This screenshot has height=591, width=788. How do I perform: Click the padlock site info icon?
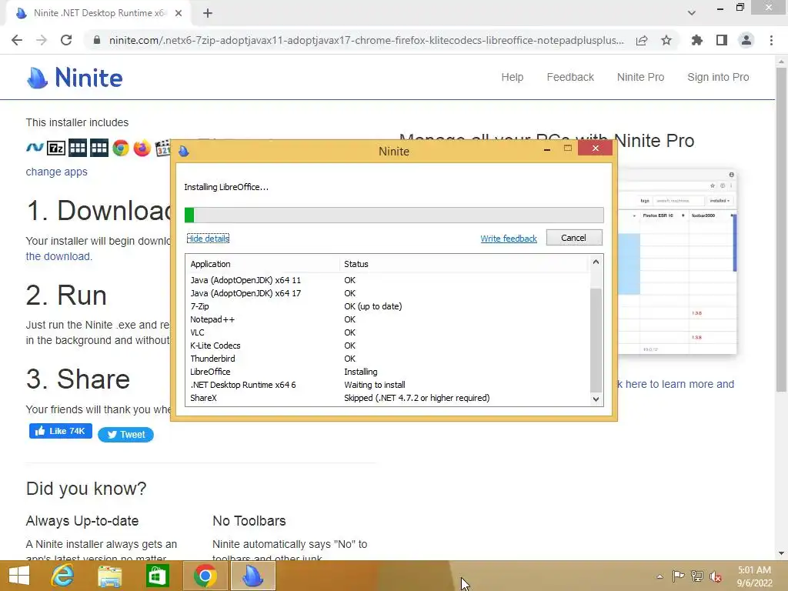point(96,40)
